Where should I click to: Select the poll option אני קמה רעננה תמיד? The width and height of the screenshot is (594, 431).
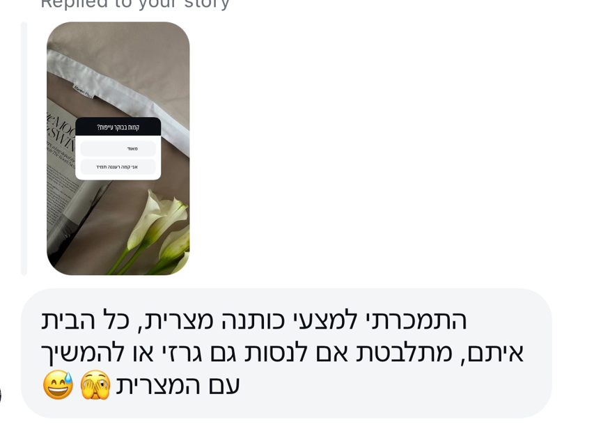(118, 166)
